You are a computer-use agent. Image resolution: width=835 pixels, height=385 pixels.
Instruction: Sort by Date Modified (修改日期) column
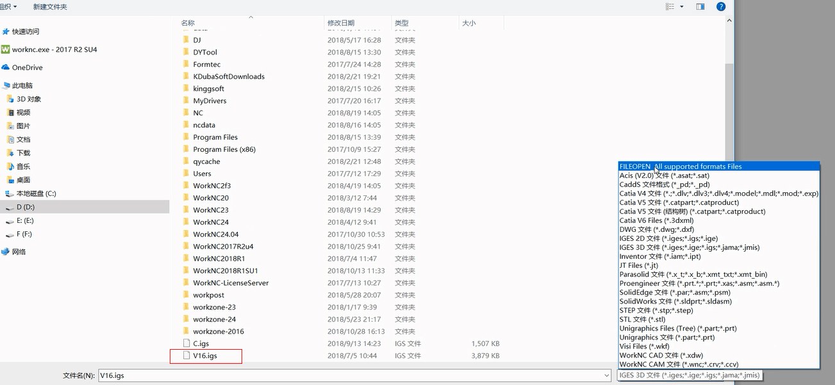(341, 22)
